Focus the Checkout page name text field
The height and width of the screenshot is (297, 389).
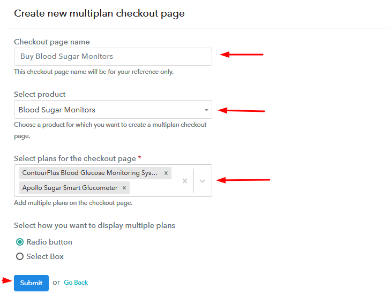[x=113, y=57]
